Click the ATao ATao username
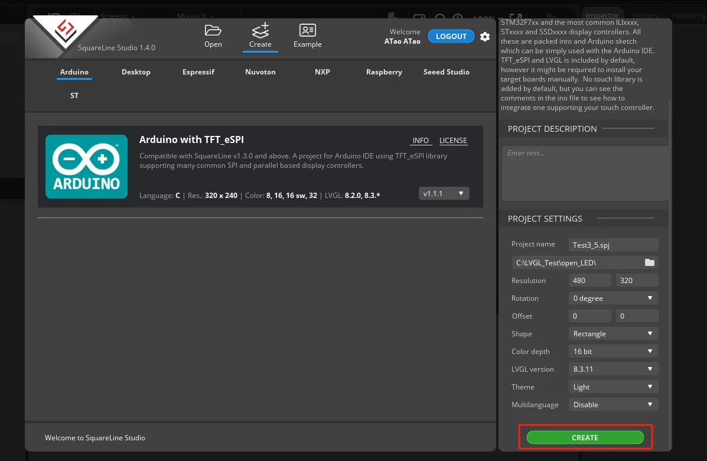 click(x=402, y=41)
